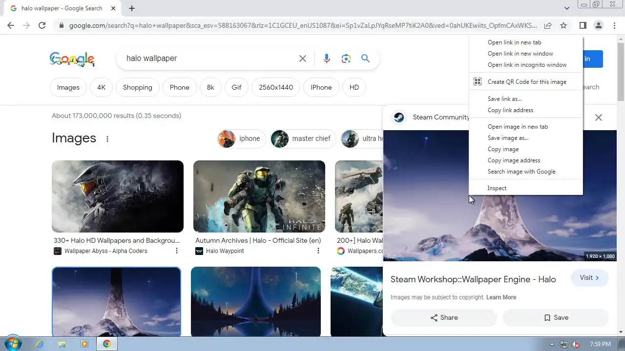625x351 pixels.
Task: Click the Steam Community source icon
Action: (x=399, y=117)
